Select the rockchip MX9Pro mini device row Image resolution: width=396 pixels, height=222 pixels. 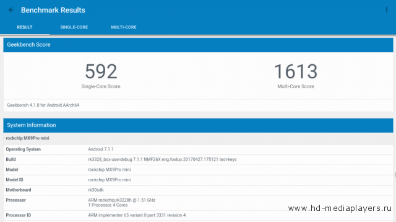(x=198, y=138)
